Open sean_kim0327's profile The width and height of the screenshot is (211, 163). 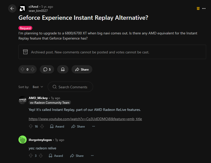tap(38, 11)
